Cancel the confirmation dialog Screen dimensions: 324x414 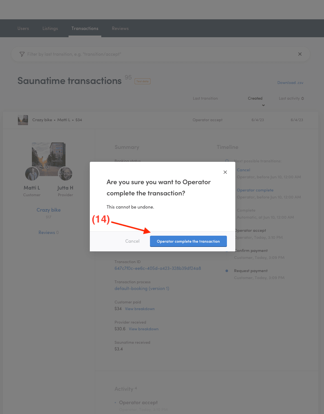pyautogui.click(x=132, y=241)
